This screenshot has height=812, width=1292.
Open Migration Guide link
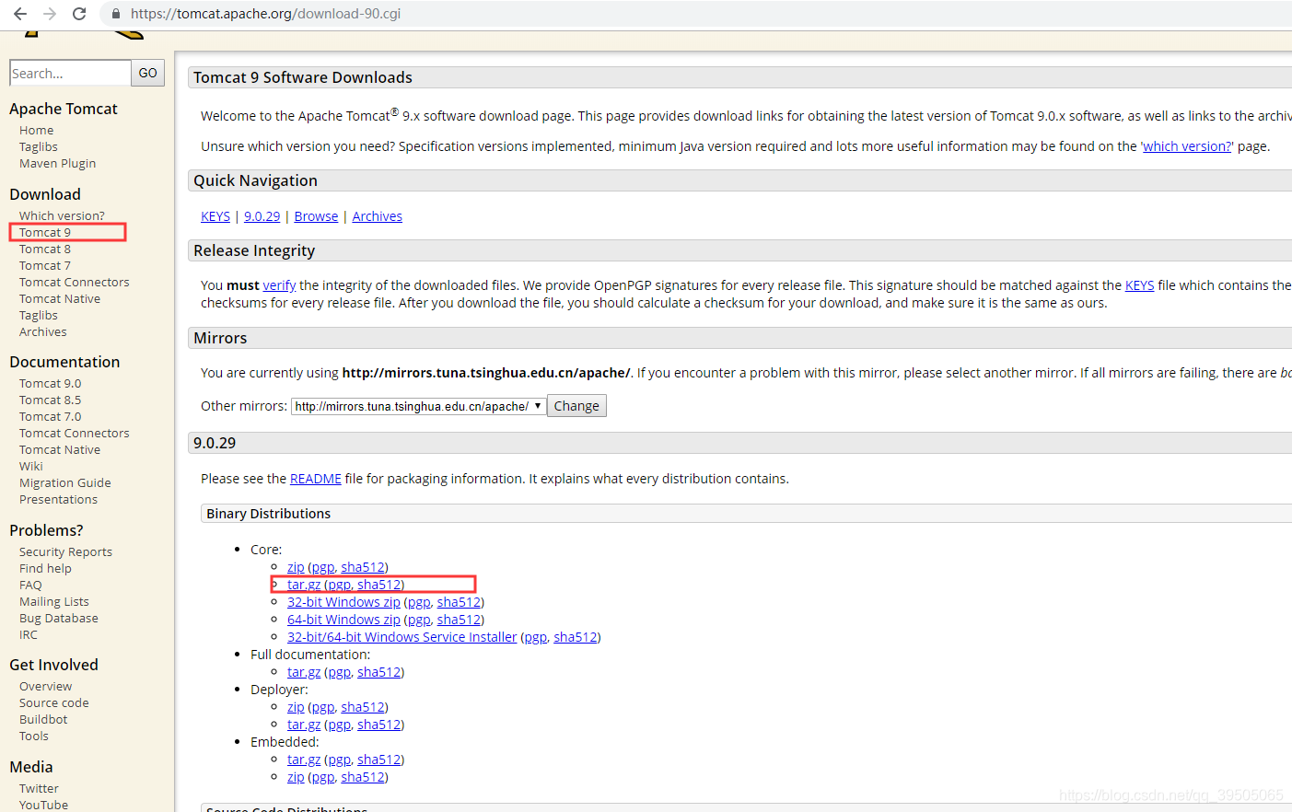coord(65,482)
